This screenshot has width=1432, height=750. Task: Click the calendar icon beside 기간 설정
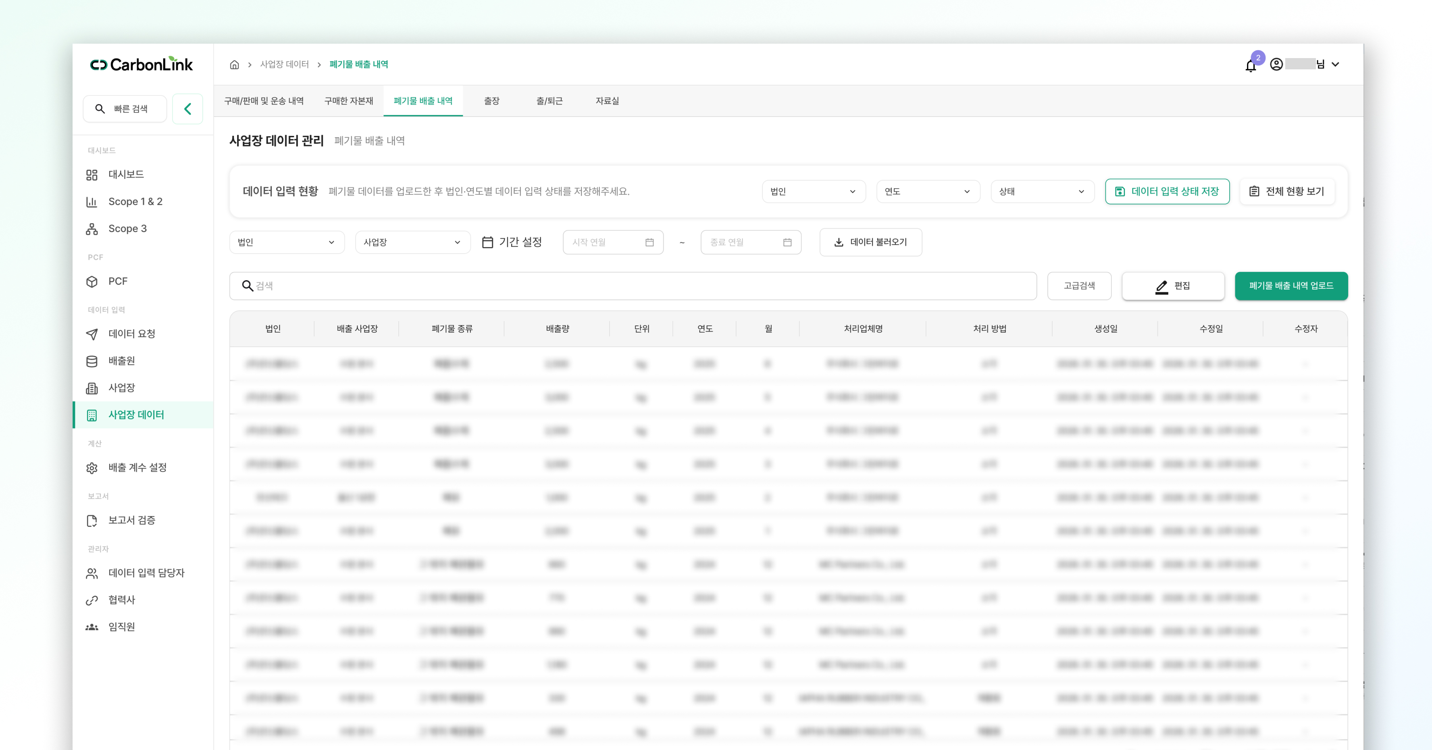pyautogui.click(x=487, y=242)
